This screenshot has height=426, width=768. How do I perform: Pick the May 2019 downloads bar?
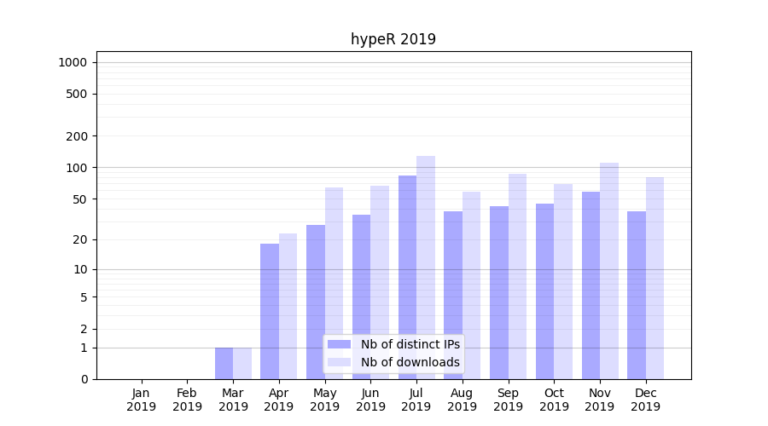[x=334, y=283]
